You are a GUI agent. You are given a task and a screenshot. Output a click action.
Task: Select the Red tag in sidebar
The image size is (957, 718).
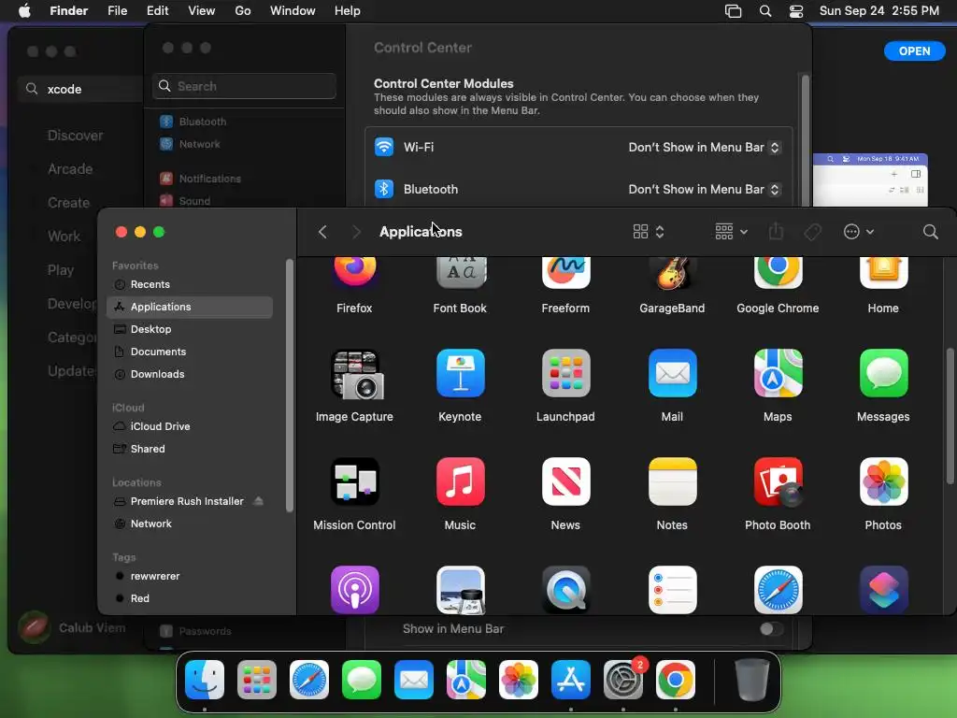click(190, 598)
